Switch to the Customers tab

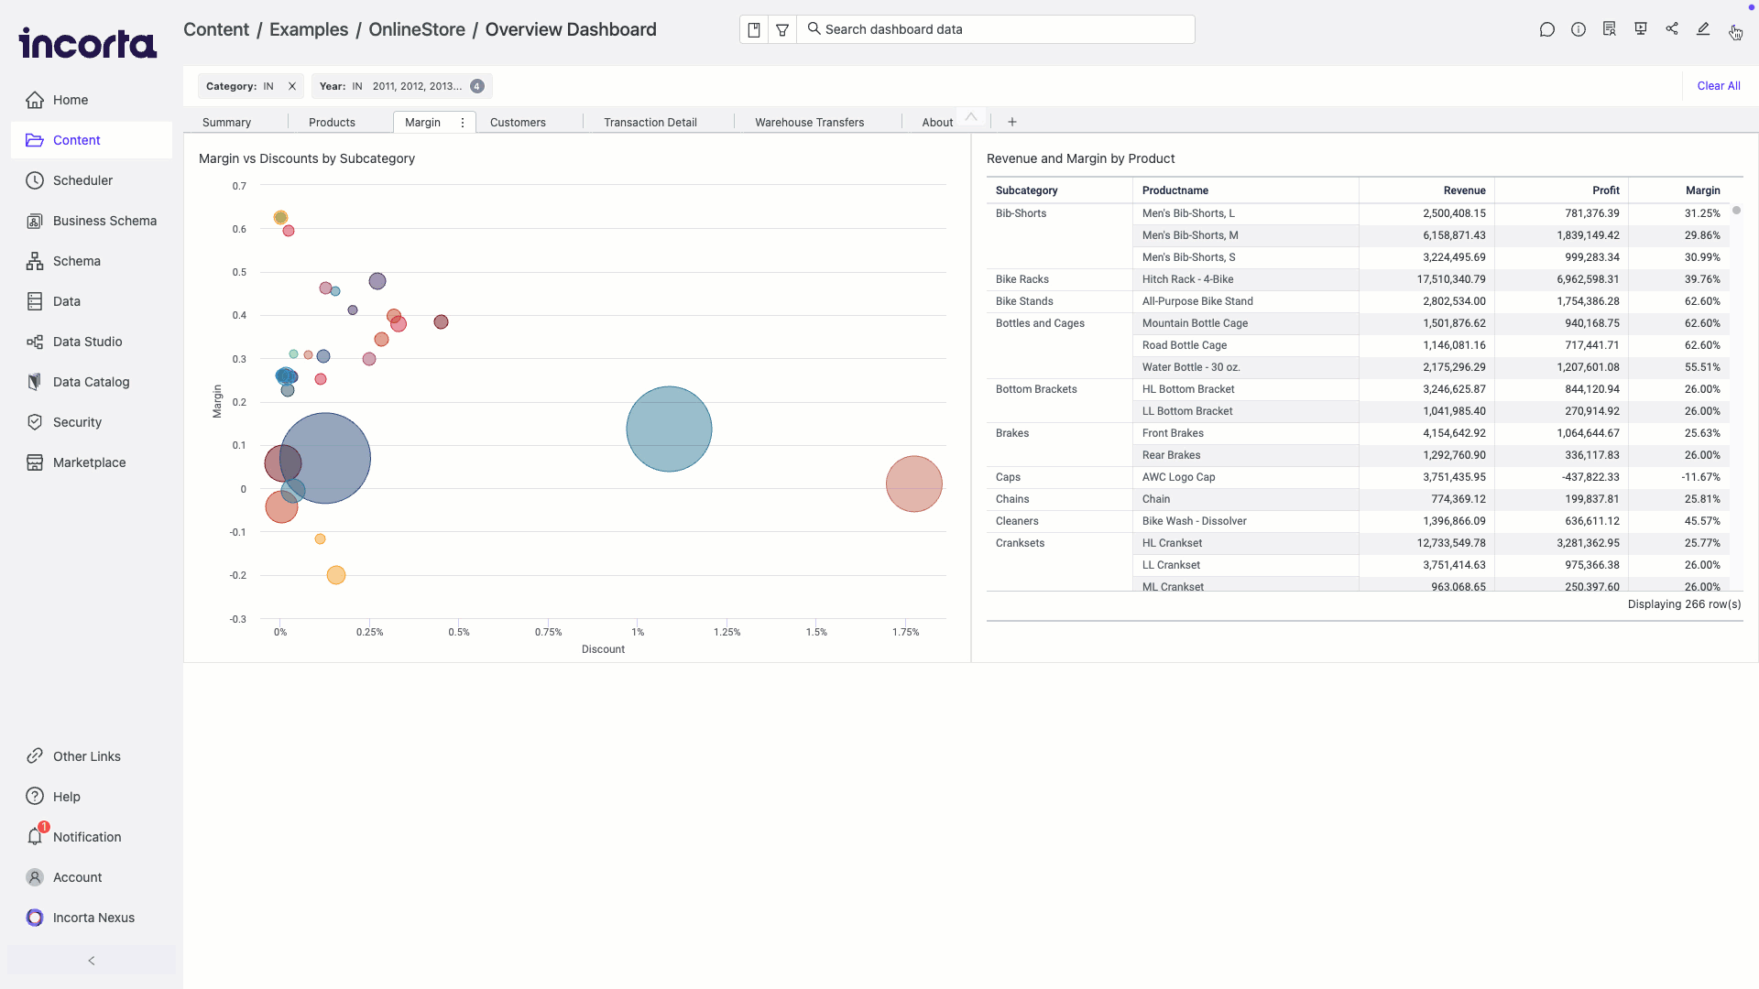tap(518, 123)
